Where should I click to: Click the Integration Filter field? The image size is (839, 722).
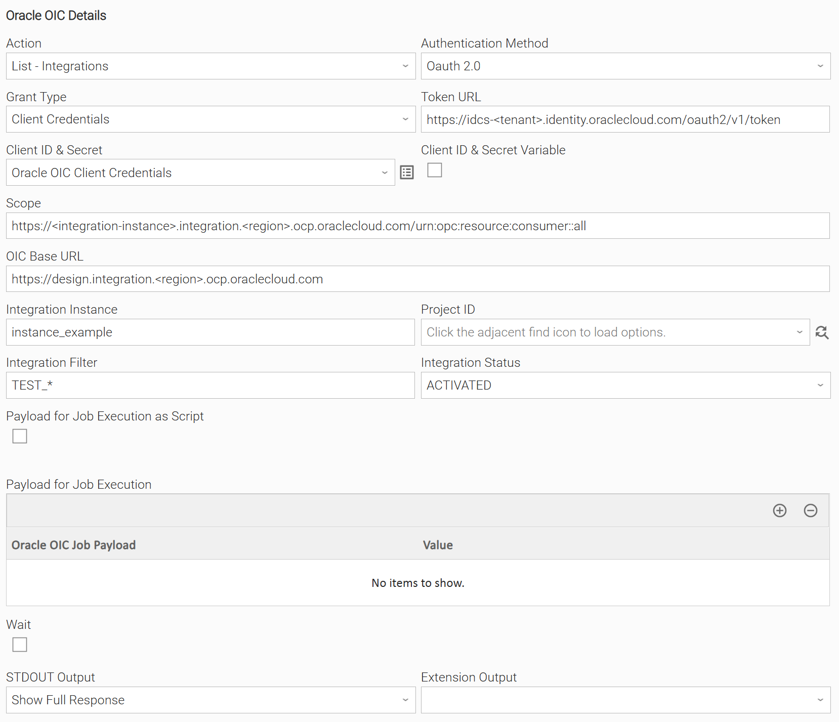[211, 386]
